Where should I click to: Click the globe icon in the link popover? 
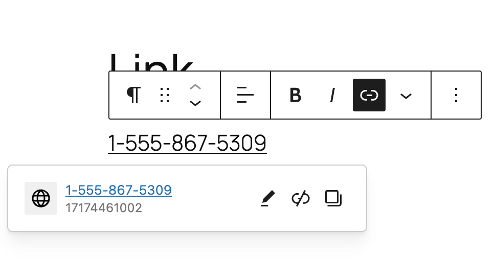[41, 198]
